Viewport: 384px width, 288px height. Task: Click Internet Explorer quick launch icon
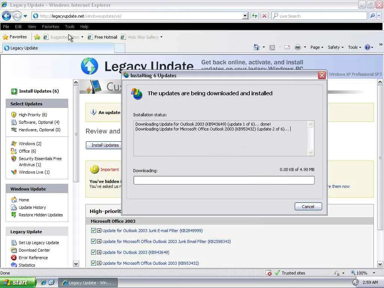point(43,283)
